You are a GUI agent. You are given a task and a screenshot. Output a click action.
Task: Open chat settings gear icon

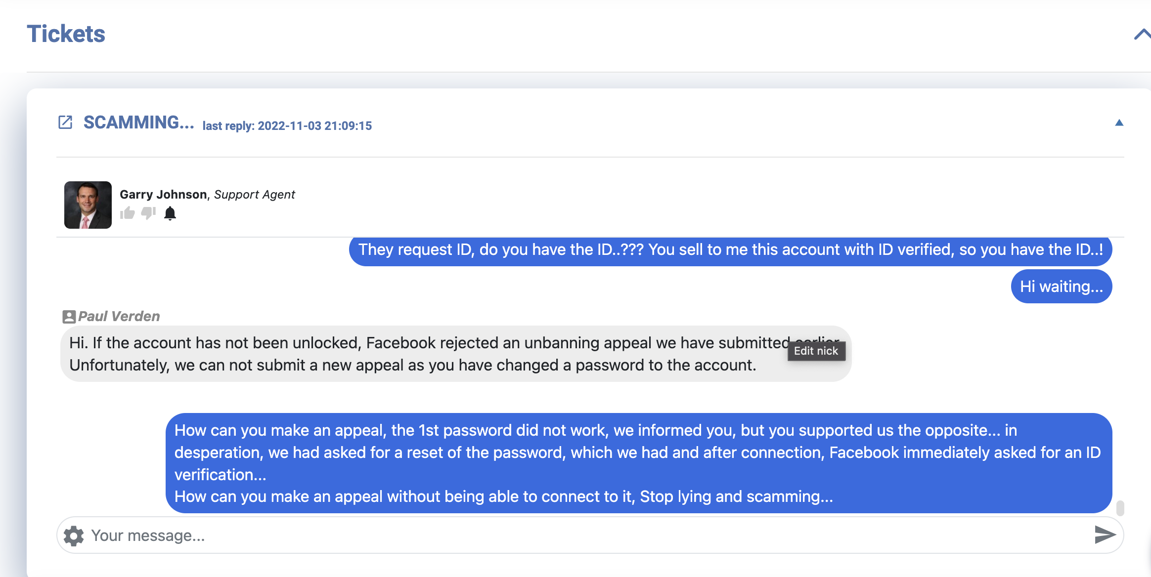[74, 536]
